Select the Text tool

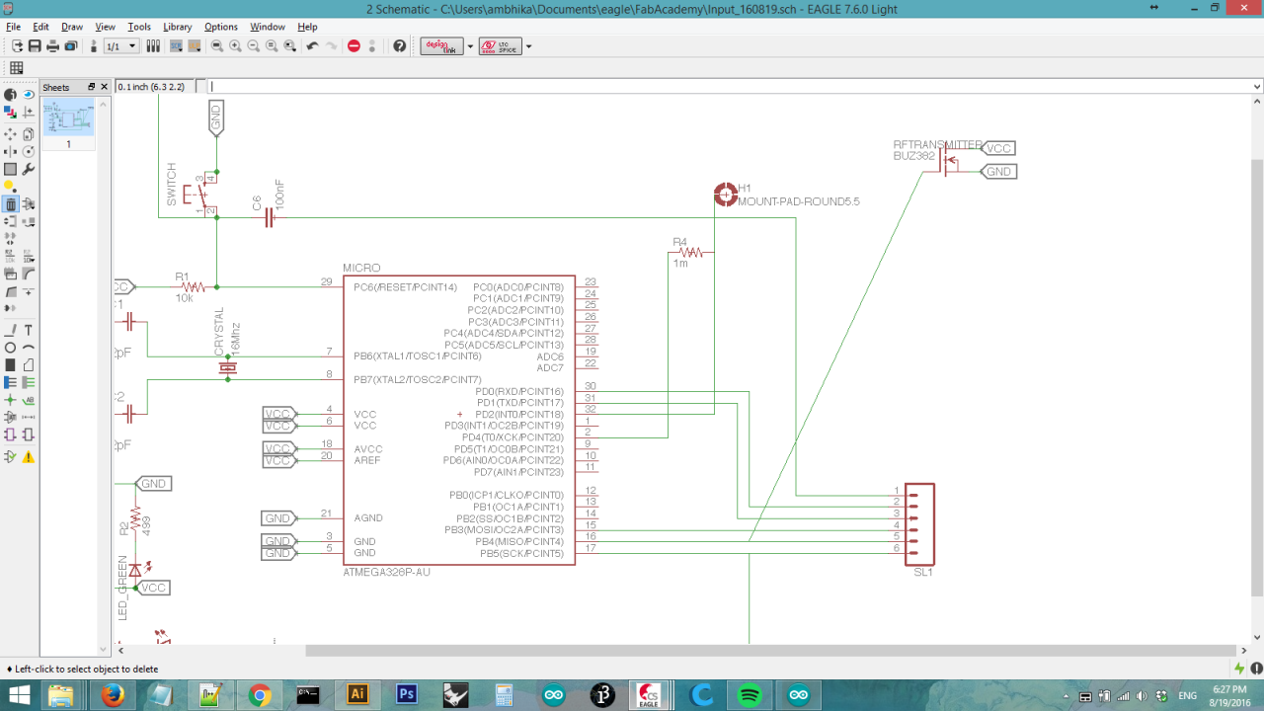pyautogui.click(x=28, y=330)
